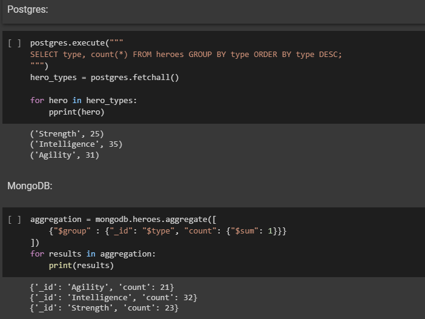Click the print(results) line

click(x=81, y=266)
